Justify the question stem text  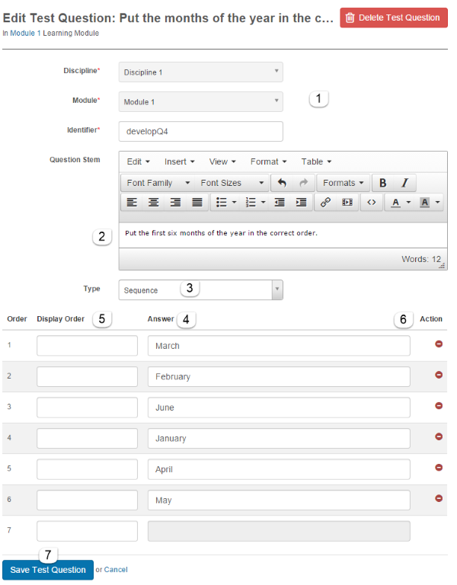coord(197,203)
